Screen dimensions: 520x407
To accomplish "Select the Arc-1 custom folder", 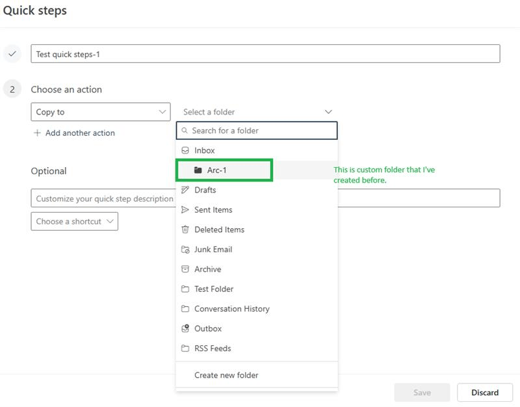I will [x=217, y=170].
